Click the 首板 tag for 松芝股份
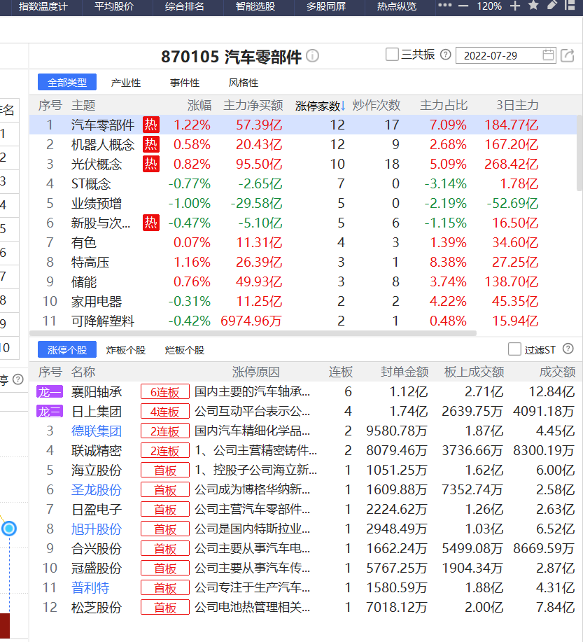The image size is (583, 642). pos(165,608)
